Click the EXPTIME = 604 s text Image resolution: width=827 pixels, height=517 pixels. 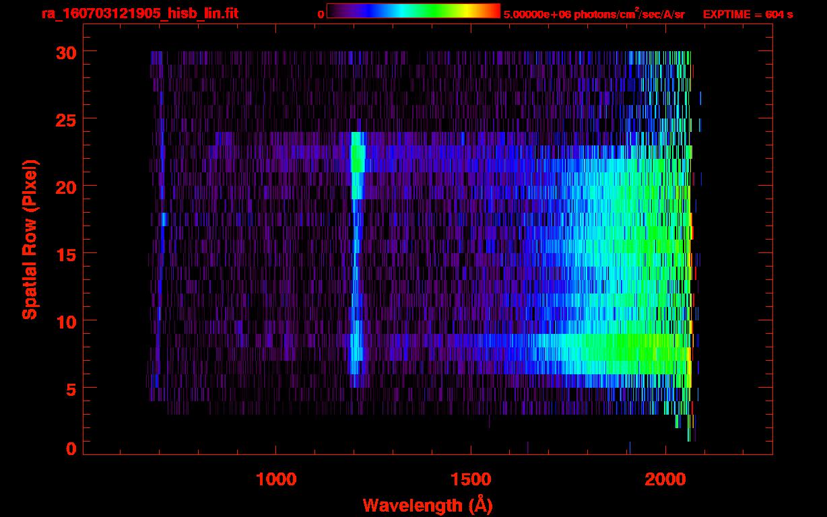[748, 14]
